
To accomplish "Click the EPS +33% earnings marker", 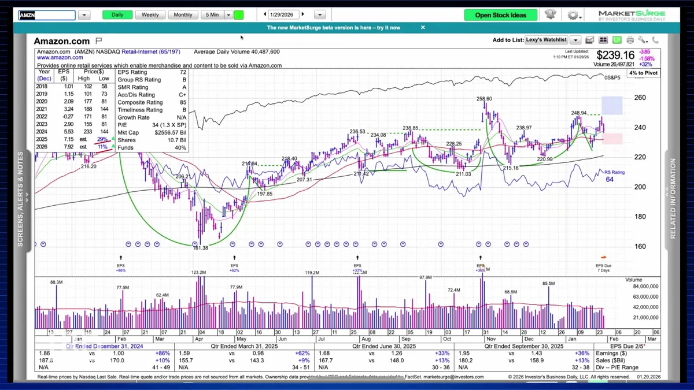I will tap(357, 264).
